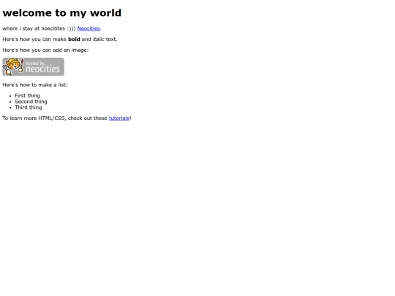Click the 'neocities' logo word in badge

click(x=43, y=69)
